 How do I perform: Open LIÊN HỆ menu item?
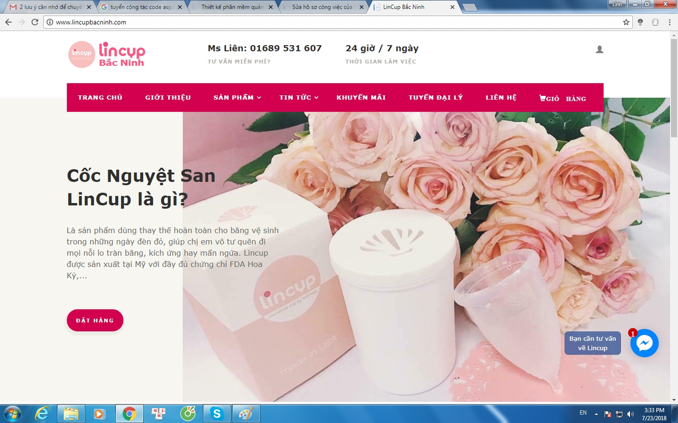[501, 98]
